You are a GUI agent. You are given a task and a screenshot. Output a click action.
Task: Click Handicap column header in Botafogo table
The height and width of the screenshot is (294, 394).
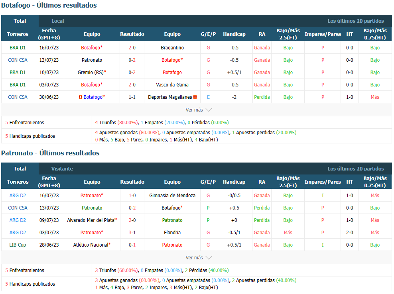click(234, 34)
